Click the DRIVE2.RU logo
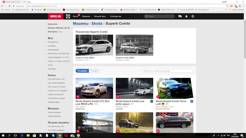This screenshot has height=138, width=246. tap(56, 16)
